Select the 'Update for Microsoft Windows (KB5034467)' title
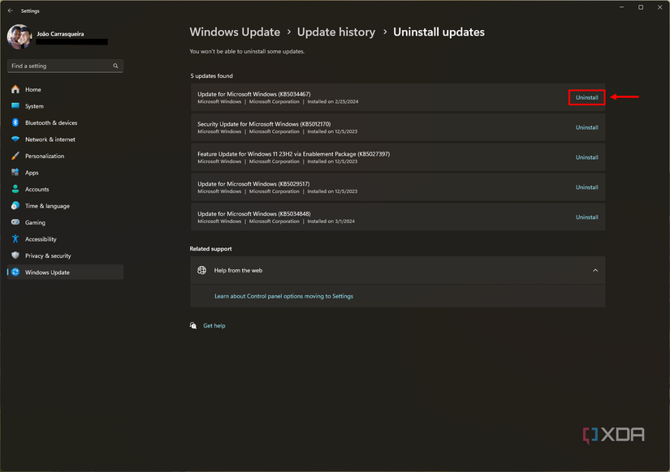 [x=254, y=94]
